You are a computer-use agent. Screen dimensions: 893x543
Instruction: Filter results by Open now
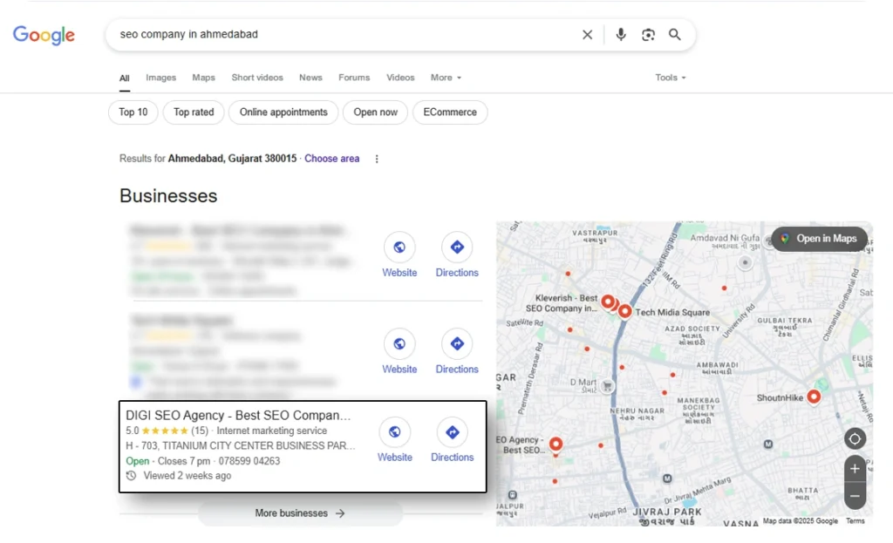tap(375, 112)
